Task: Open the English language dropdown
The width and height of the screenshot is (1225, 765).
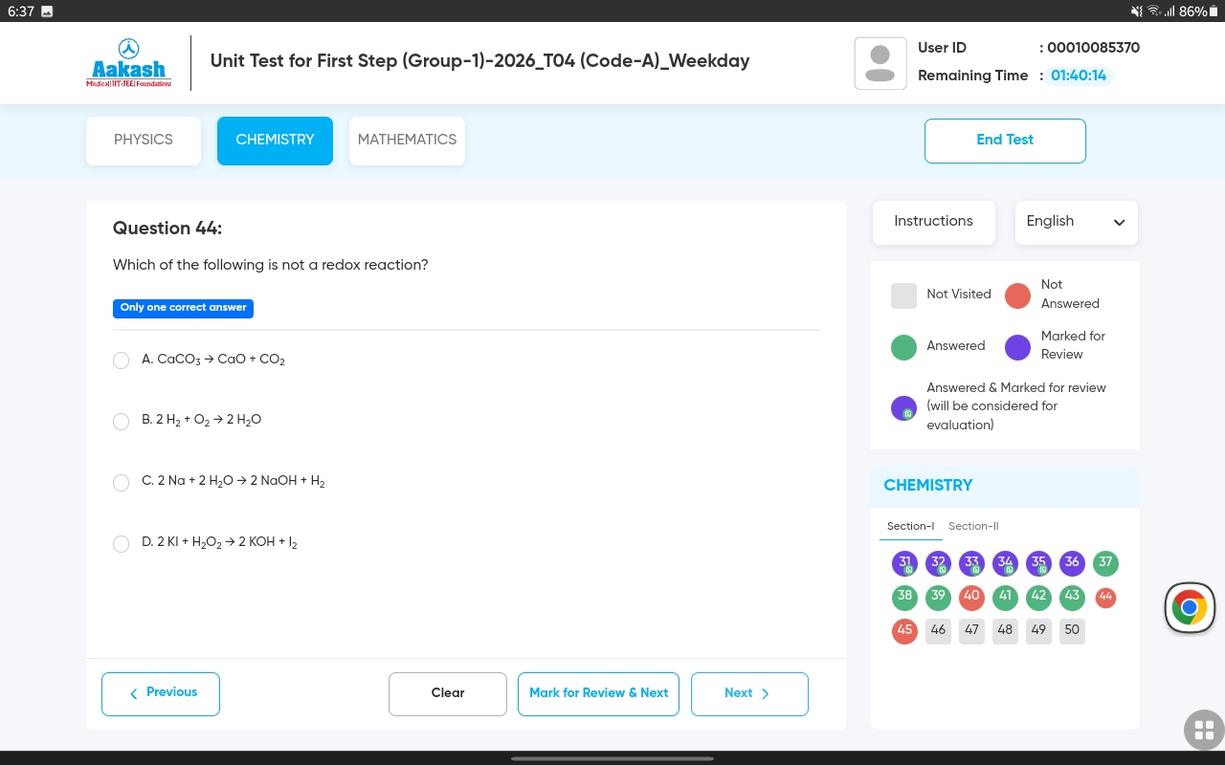Action: [1076, 222]
